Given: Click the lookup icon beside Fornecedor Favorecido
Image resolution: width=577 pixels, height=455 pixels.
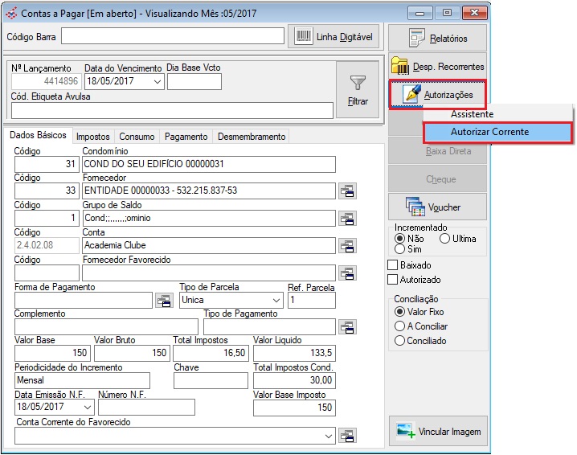Looking at the screenshot, I should pyautogui.click(x=347, y=273).
